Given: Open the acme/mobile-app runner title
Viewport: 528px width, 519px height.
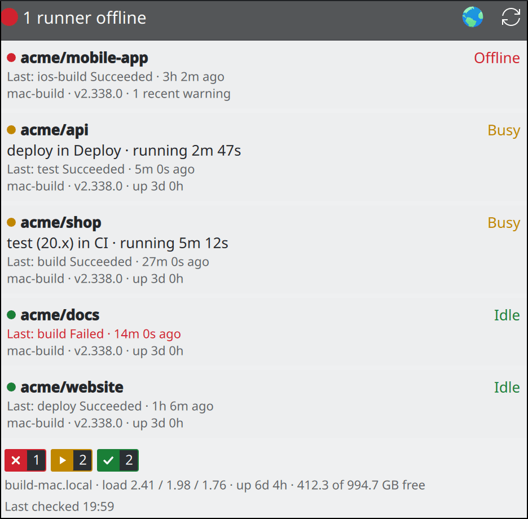Looking at the screenshot, I should (84, 58).
